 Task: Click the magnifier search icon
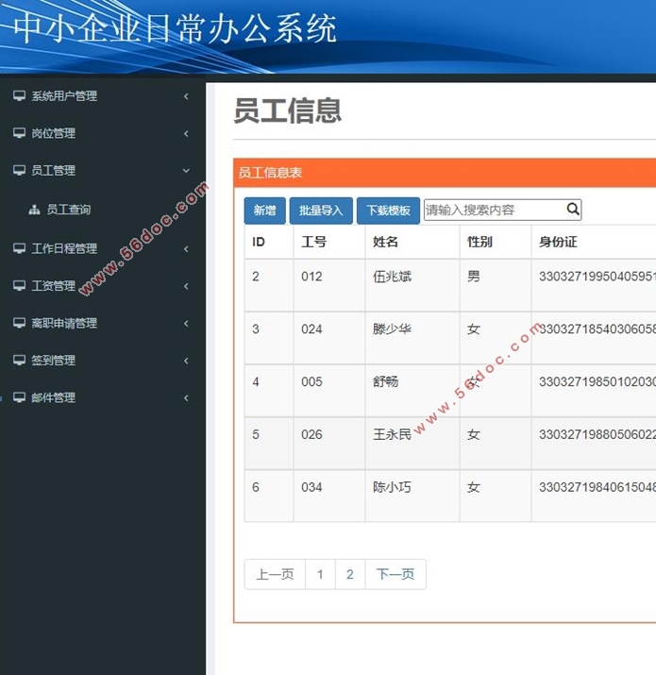573,210
